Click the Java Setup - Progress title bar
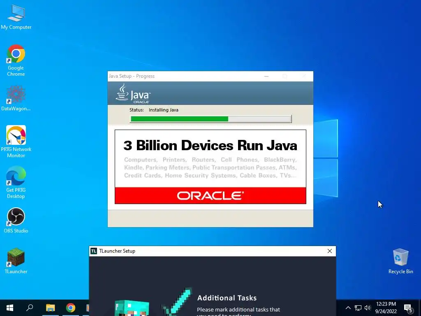421x316 pixels. [210, 76]
